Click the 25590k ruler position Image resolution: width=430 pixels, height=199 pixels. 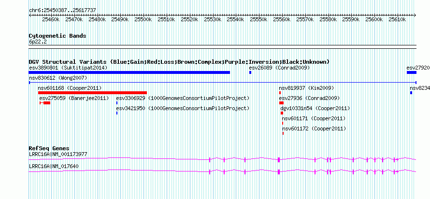pyautogui.click(x=352, y=20)
